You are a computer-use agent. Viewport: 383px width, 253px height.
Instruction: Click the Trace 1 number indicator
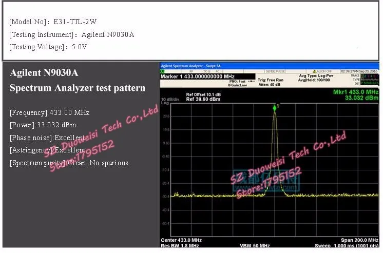[362, 76]
